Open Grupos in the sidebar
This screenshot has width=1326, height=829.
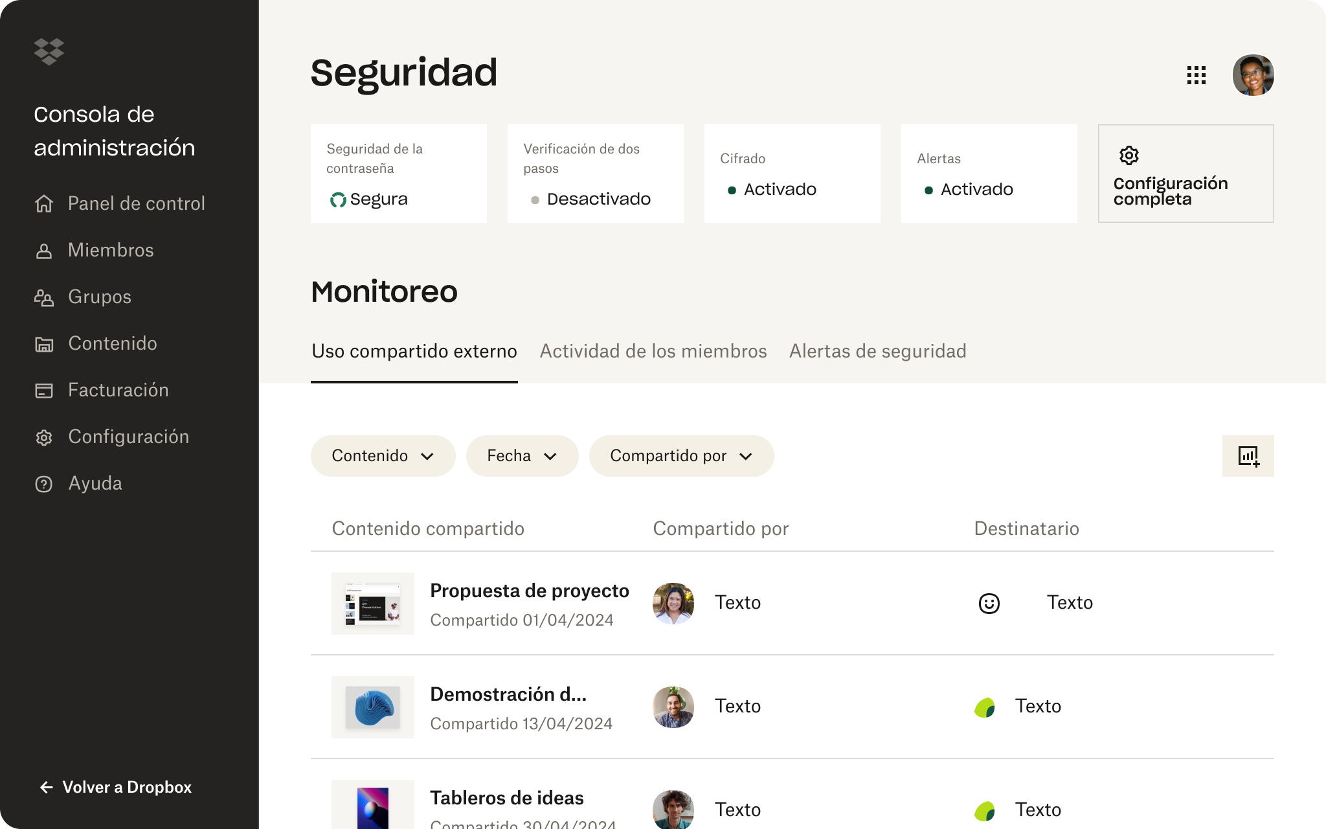pos(83,297)
